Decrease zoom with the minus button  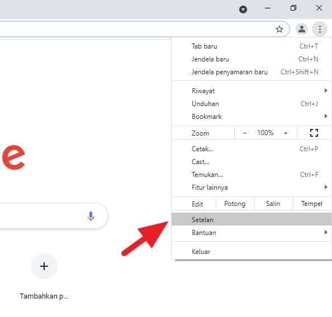[x=245, y=133]
